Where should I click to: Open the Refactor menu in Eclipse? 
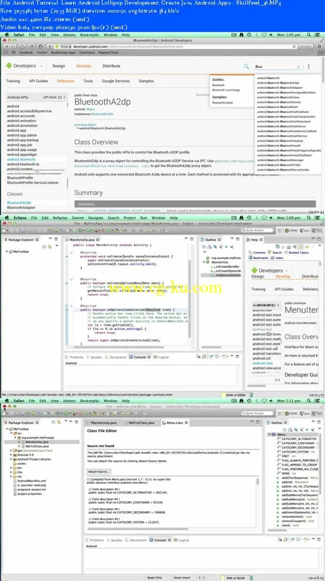tap(60, 218)
